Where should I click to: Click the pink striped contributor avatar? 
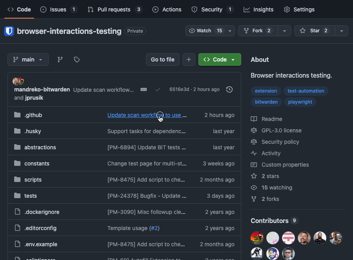[288, 238]
